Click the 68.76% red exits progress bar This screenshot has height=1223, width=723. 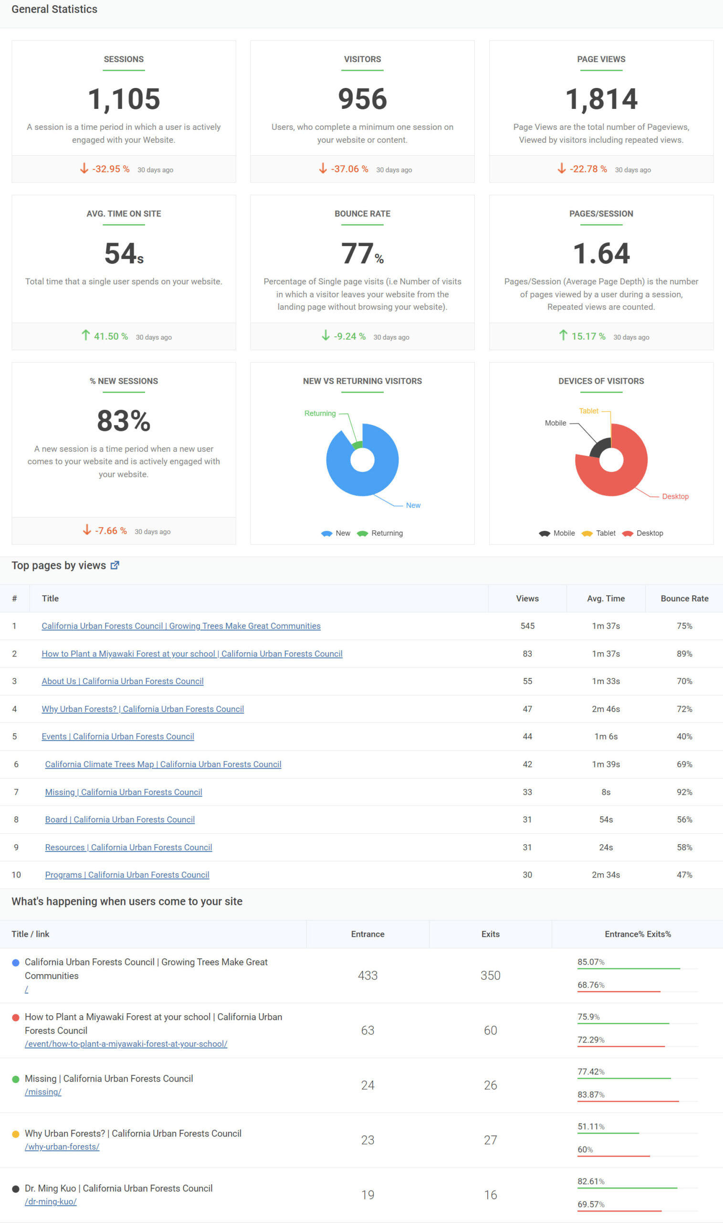pos(619,991)
